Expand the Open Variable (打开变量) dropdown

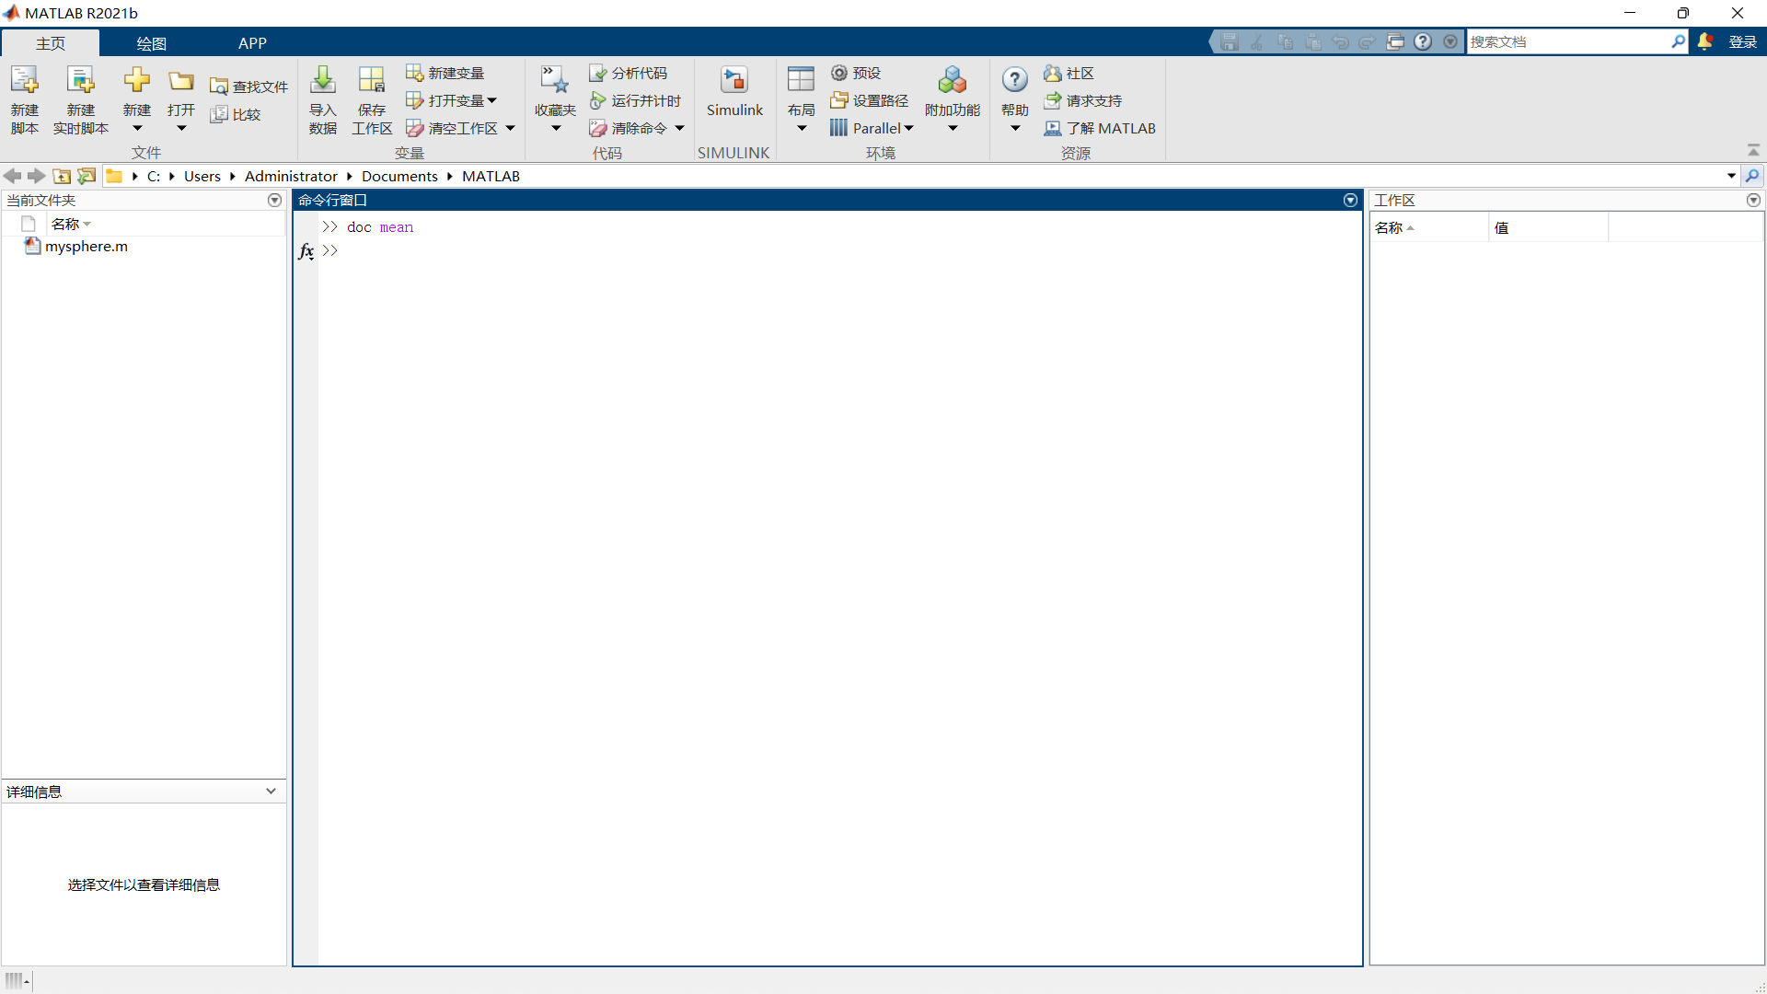click(492, 100)
